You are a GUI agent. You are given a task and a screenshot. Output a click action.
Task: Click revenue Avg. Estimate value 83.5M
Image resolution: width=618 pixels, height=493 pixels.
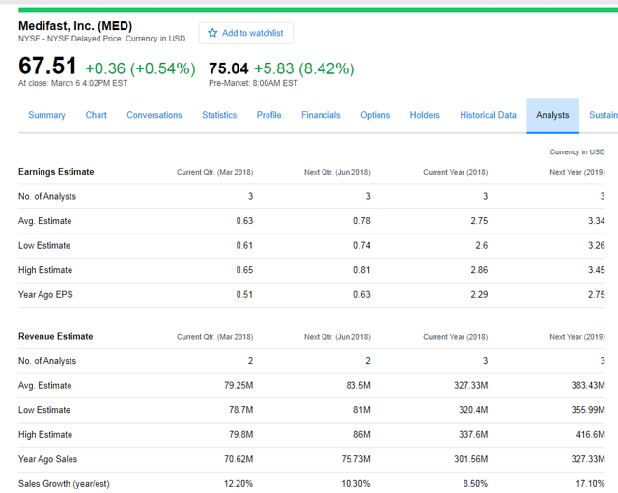358,386
